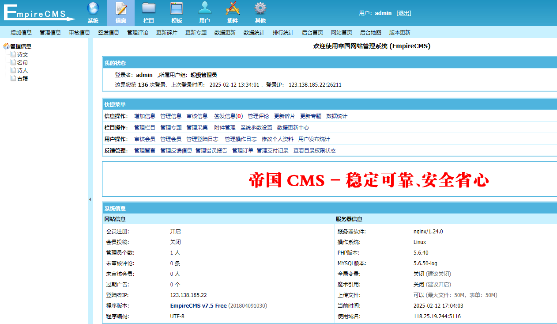The width and height of the screenshot is (557, 324).
Task: Open 更新碎片 in the submenu bar
Action: (167, 32)
